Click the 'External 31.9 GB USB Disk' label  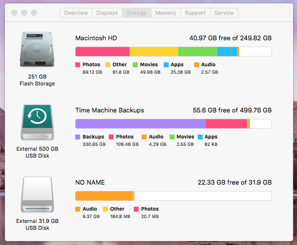click(37, 224)
